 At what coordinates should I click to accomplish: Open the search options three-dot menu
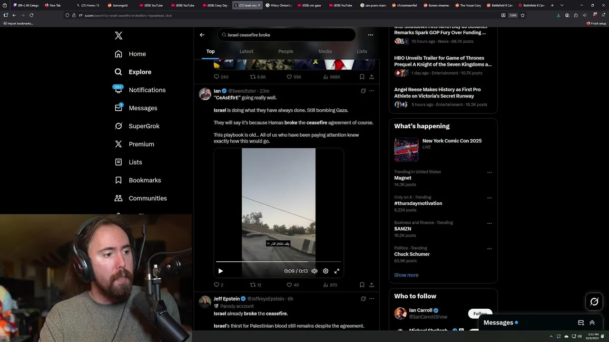[371, 35]
